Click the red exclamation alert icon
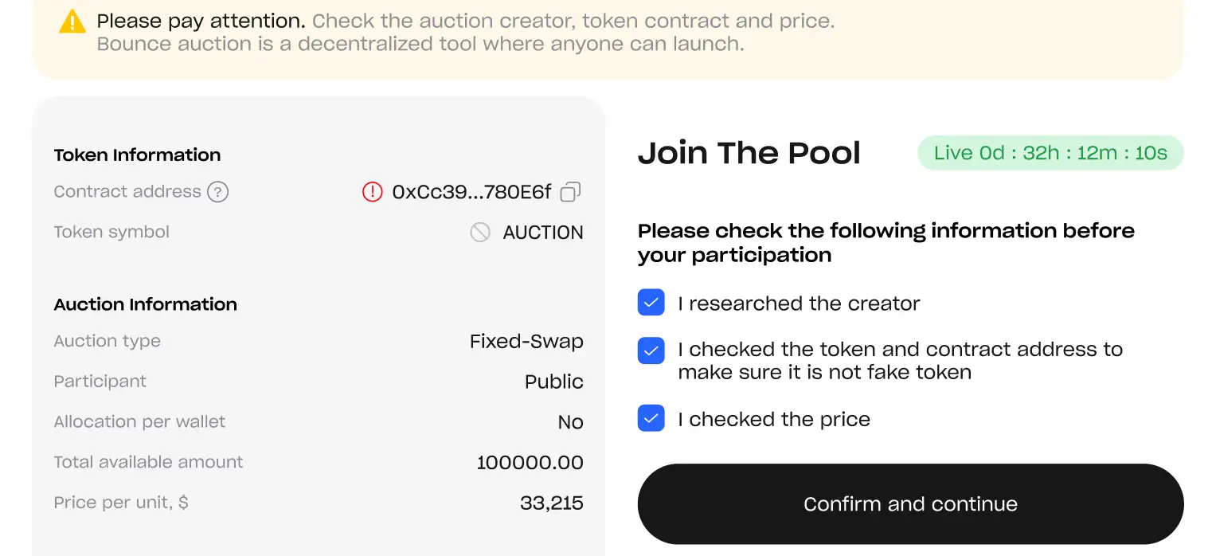 tap(372, 192)
